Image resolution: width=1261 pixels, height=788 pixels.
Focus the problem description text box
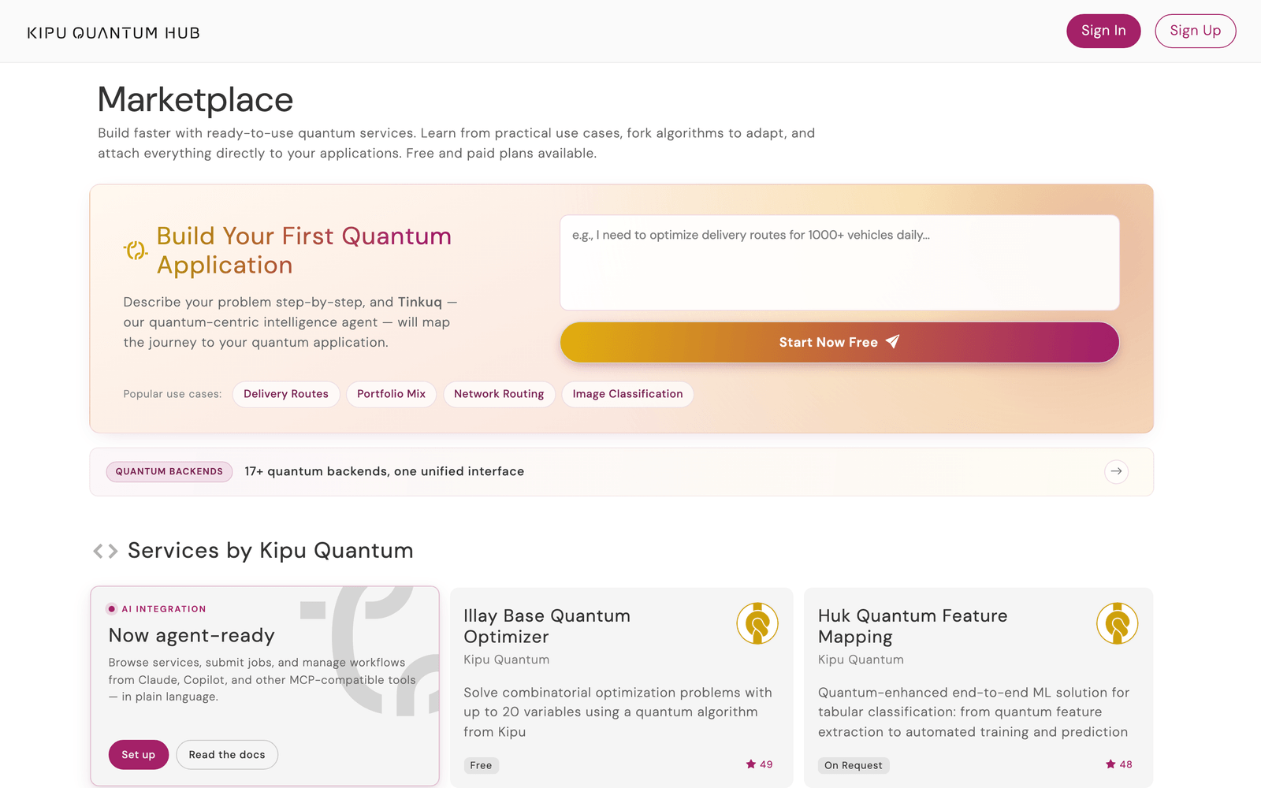[839, 262]
